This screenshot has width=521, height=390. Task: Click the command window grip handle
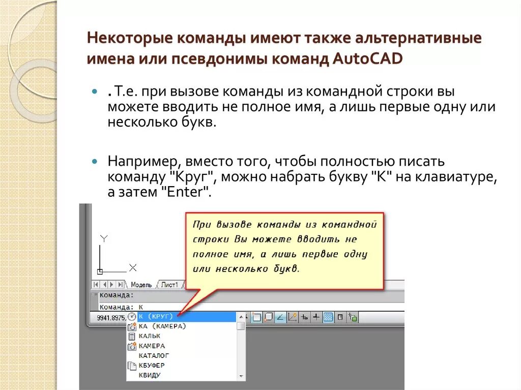click(95, 294)
